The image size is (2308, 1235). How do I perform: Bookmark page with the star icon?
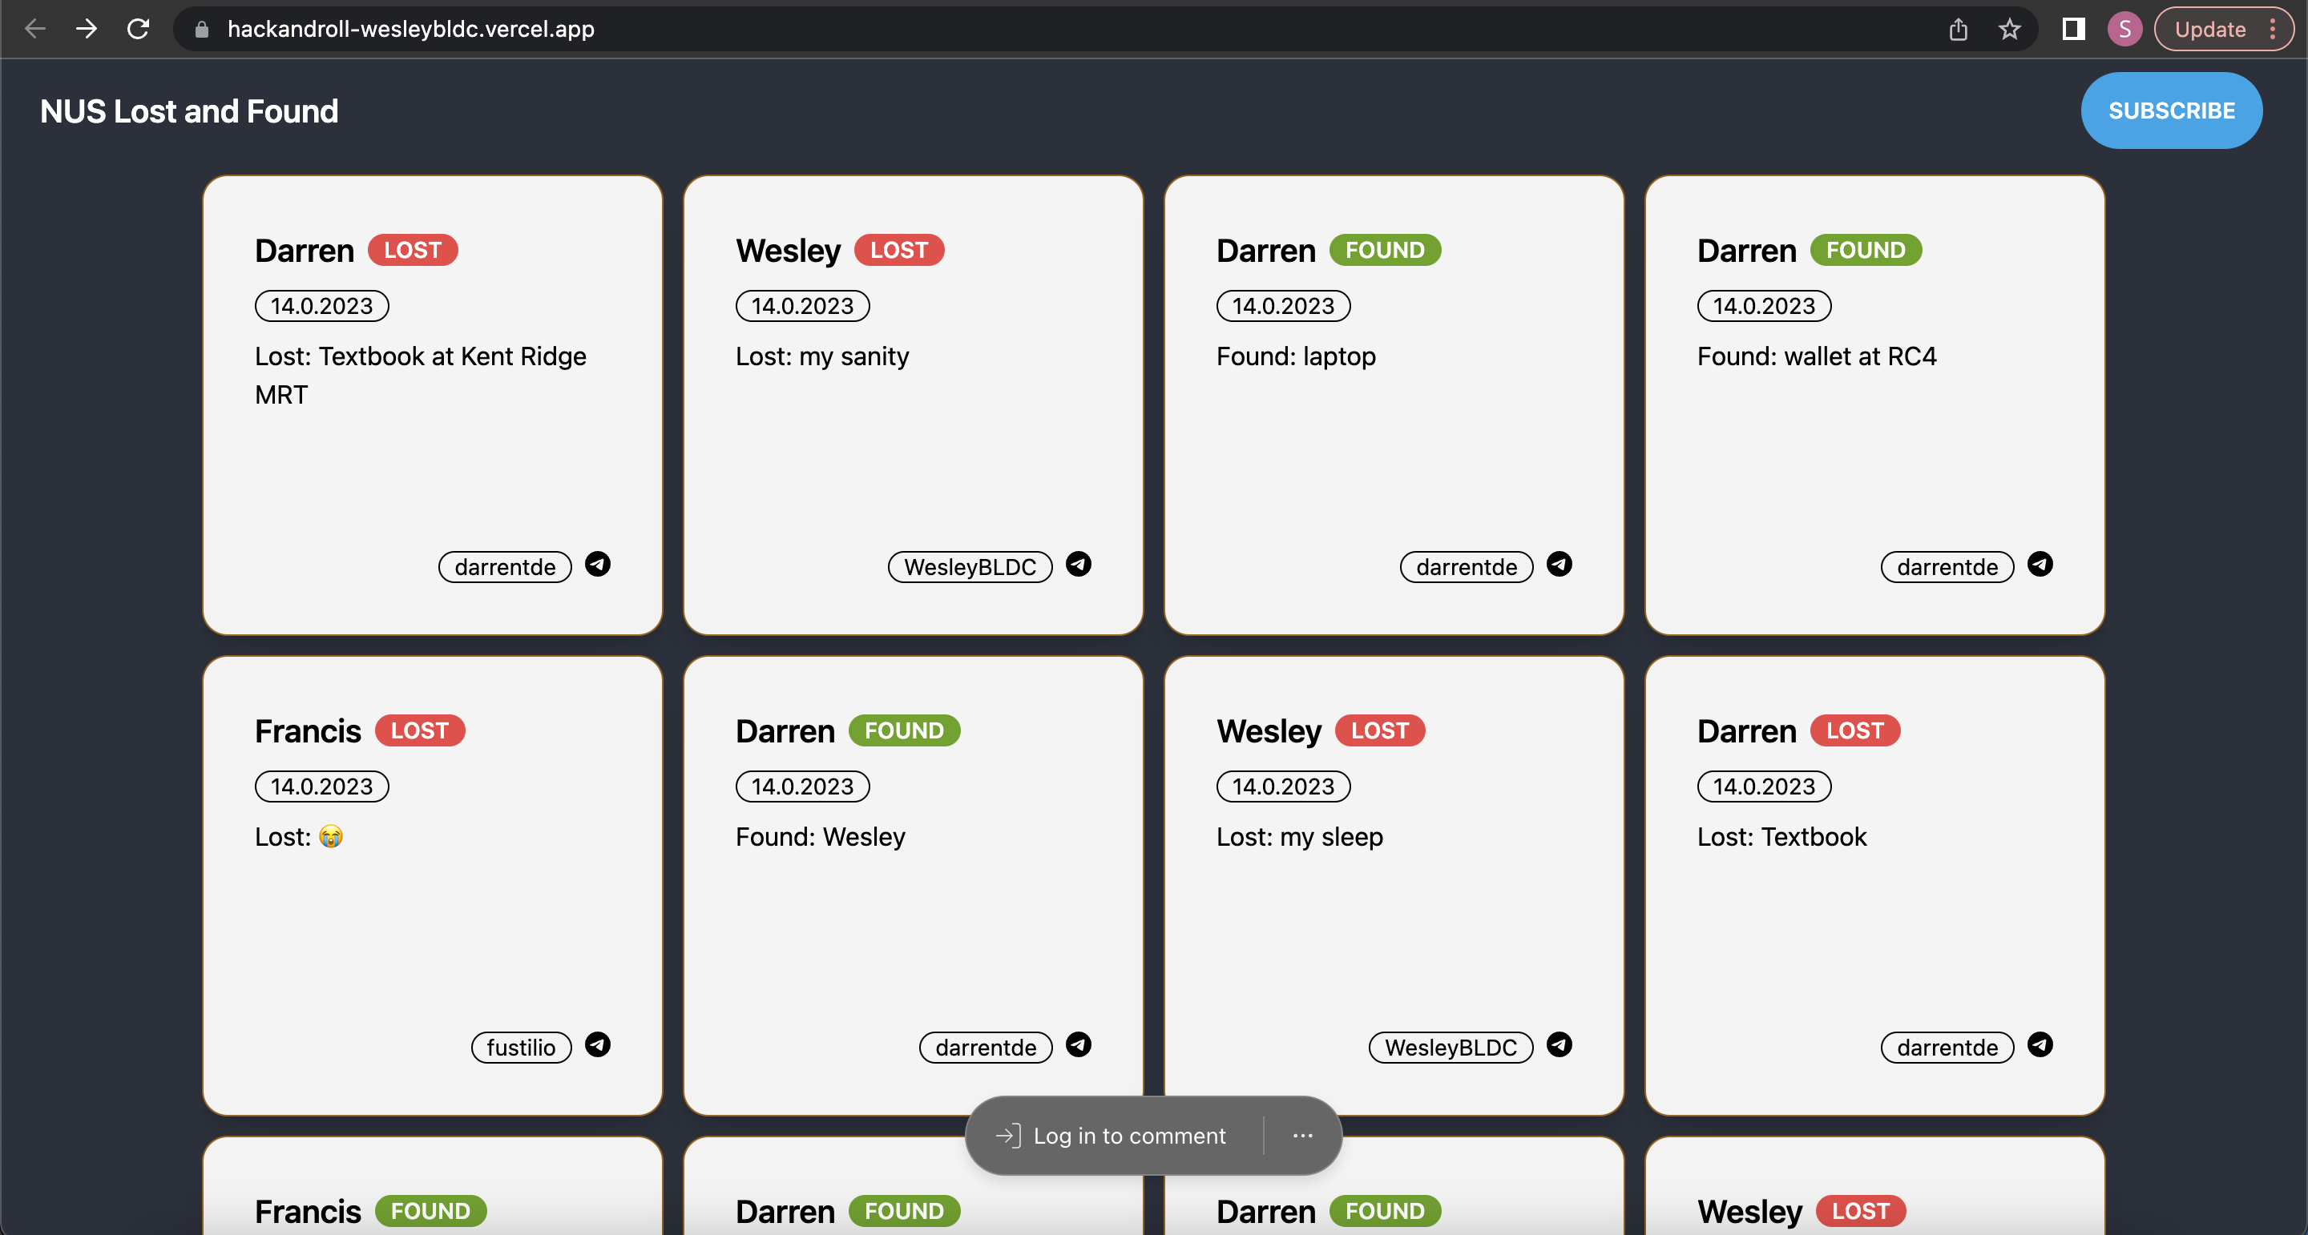pos(2009,30)
